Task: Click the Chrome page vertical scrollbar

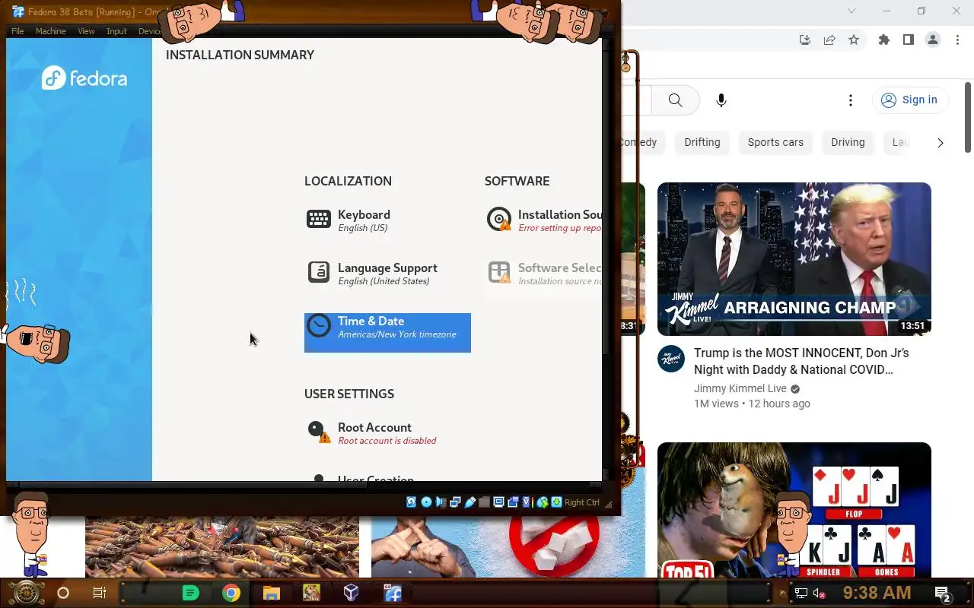Action: [x=969, y=118]
